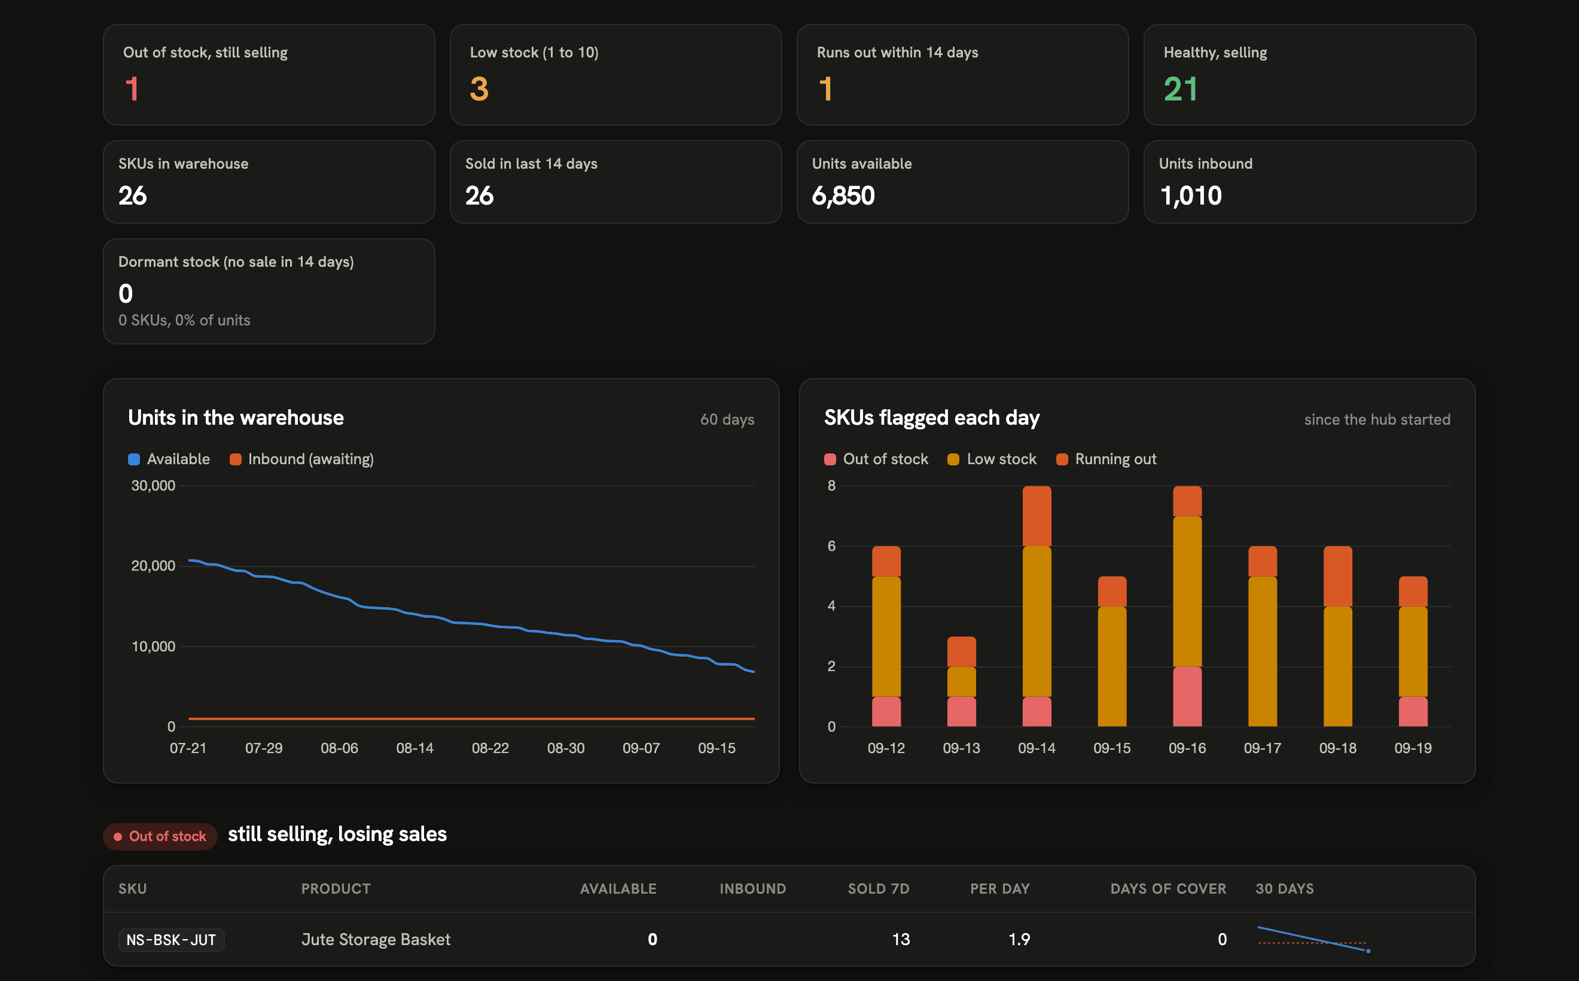Click the 30 days sparkline for Jute Basket
The image size is (1579, 981).
[x=1313, y=939]
